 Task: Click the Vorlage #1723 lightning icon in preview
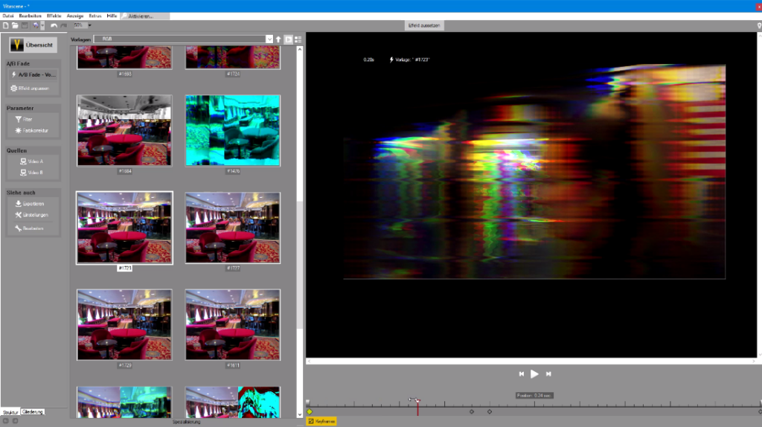point(391,60)
